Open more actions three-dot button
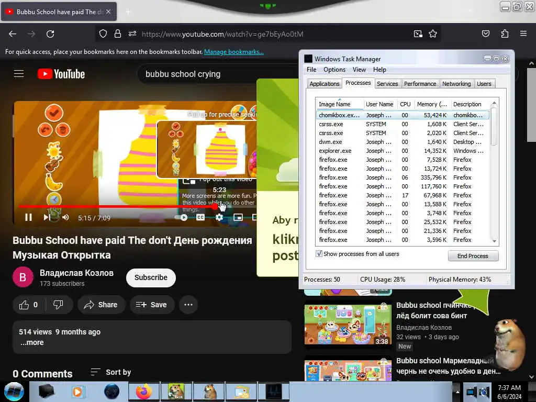The image size is (536, 402). (188, 305)
